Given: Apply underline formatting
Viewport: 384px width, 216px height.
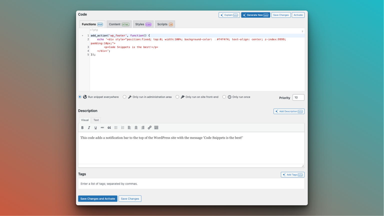Looking at the screenshot, I should [96, 128].
